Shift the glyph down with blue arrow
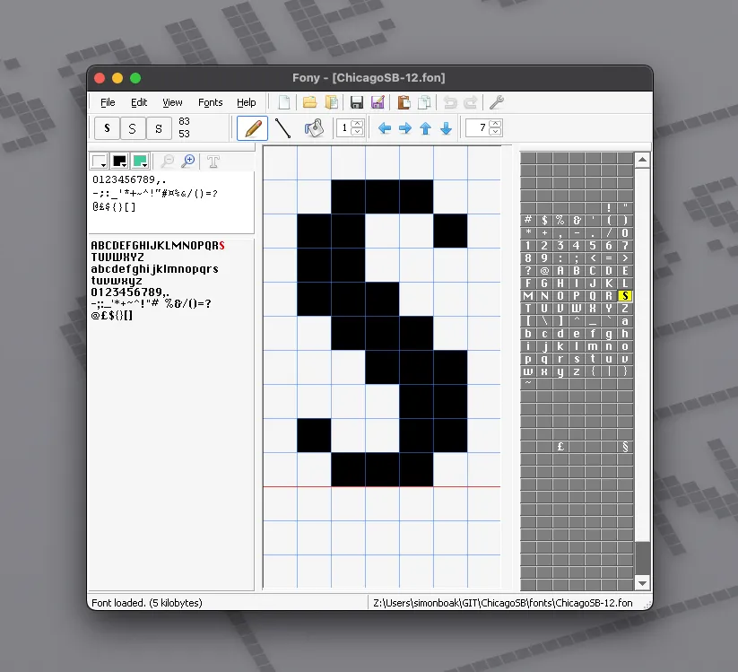The width and height of the screenshot is (738, 672). coord(446,128)
